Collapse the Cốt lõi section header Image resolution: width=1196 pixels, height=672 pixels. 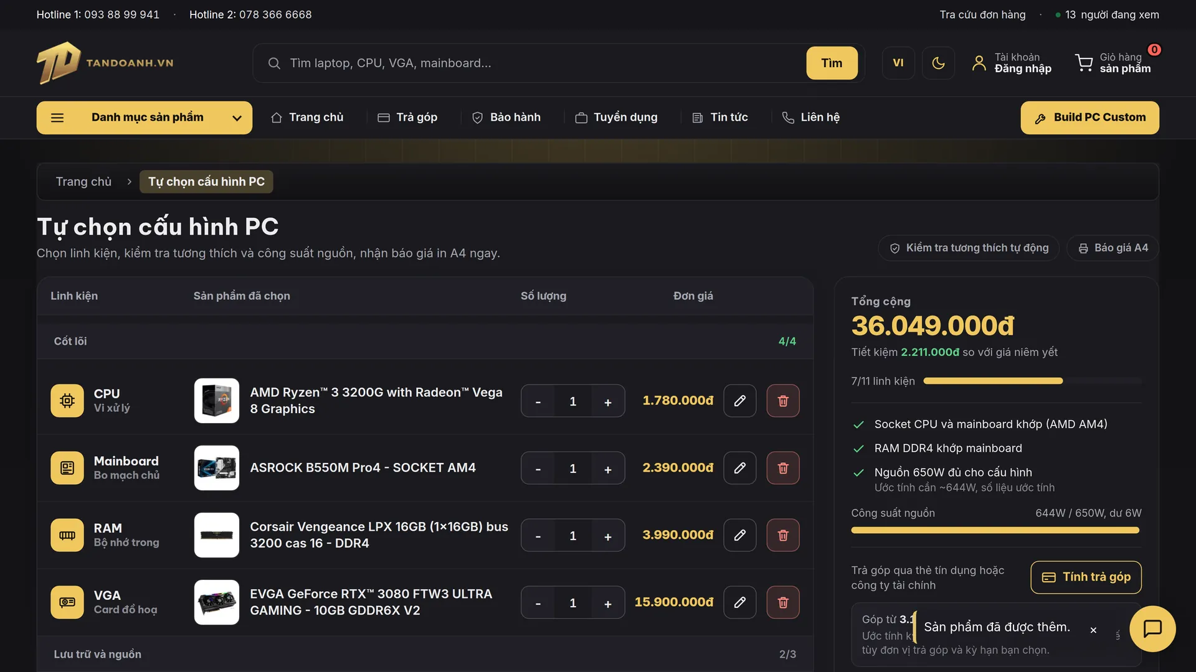point(425,341)
